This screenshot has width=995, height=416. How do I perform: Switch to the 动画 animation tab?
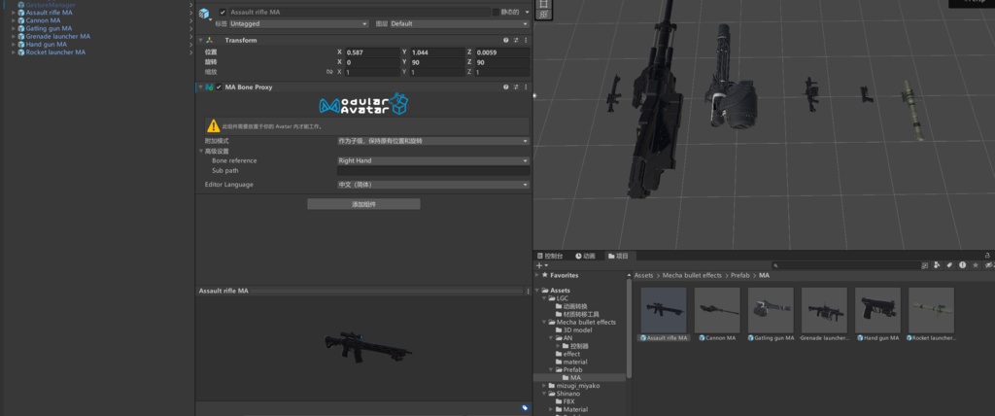click(586, 256)
